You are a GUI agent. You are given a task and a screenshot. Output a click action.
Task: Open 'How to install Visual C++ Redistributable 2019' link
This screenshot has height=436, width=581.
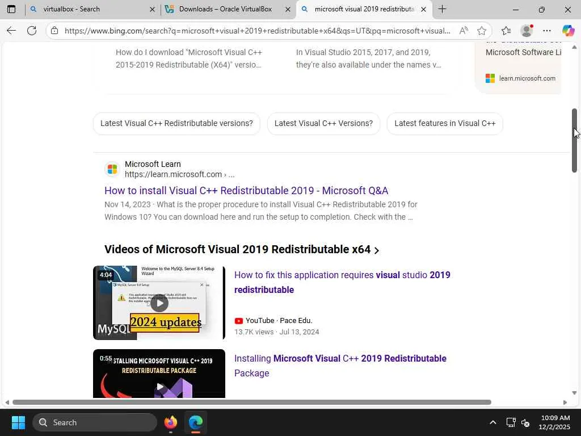click(246, 191)
